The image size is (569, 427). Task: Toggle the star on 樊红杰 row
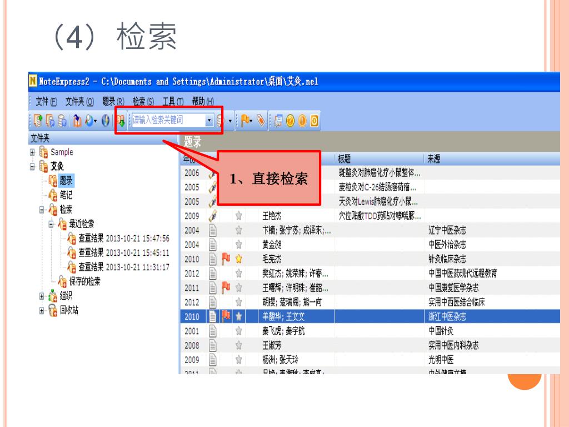pyautogui.click(x=239, y=273)
